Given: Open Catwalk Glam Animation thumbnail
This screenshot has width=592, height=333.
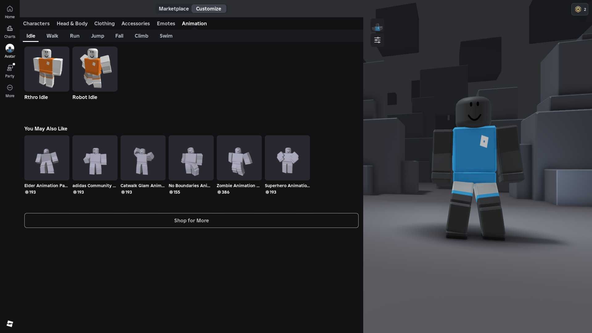Looking at the screenshot, I should point(143,158).
